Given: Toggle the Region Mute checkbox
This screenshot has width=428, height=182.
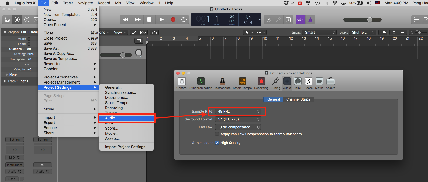Looking at the screenshot, I should (29, 39).
